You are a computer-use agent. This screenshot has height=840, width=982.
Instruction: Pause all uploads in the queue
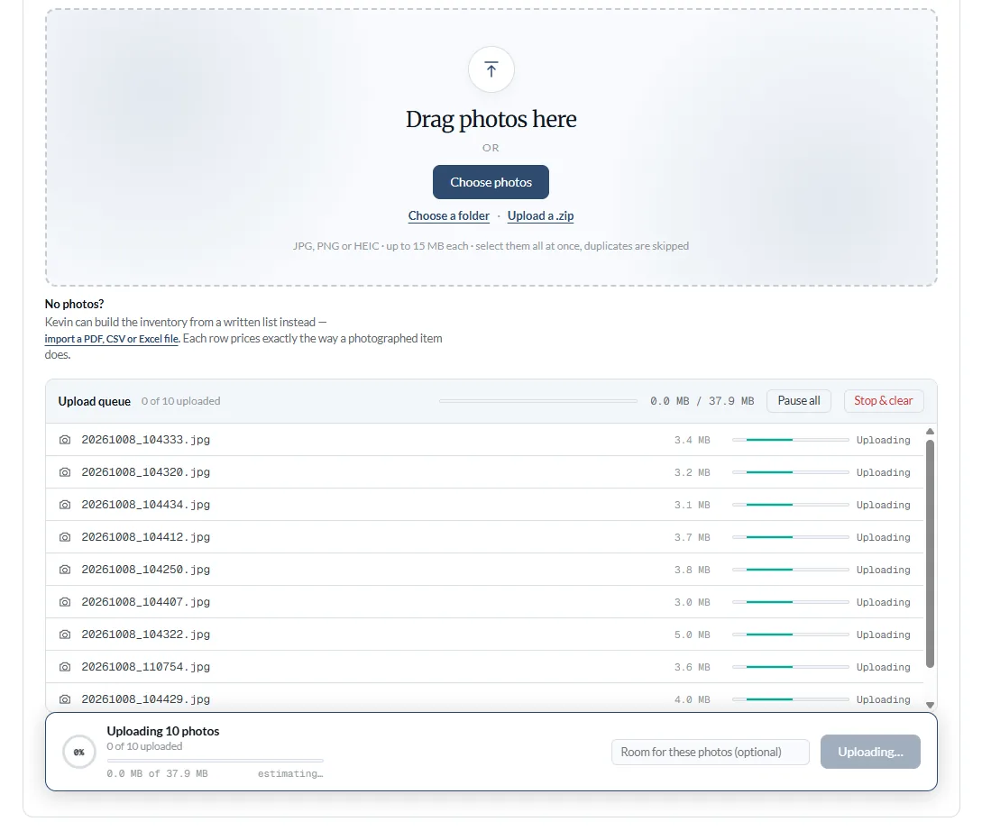click(799, 400)
